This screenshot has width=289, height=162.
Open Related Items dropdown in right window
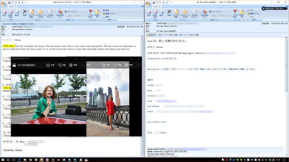(x=254, y=14)
